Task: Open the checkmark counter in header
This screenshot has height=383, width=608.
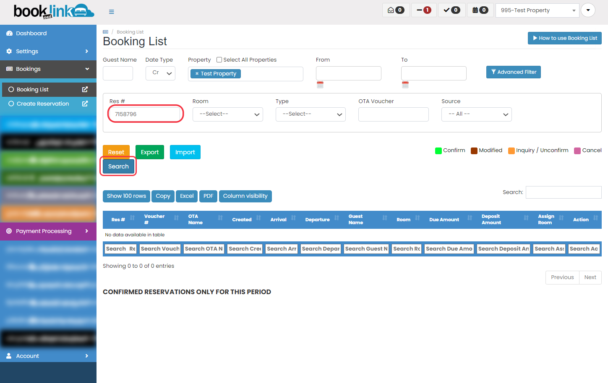Action: [x=452, y=10]
